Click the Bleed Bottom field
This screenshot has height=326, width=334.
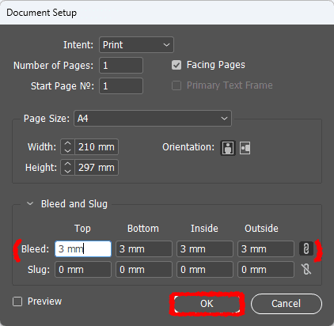(x=144, y=248)
